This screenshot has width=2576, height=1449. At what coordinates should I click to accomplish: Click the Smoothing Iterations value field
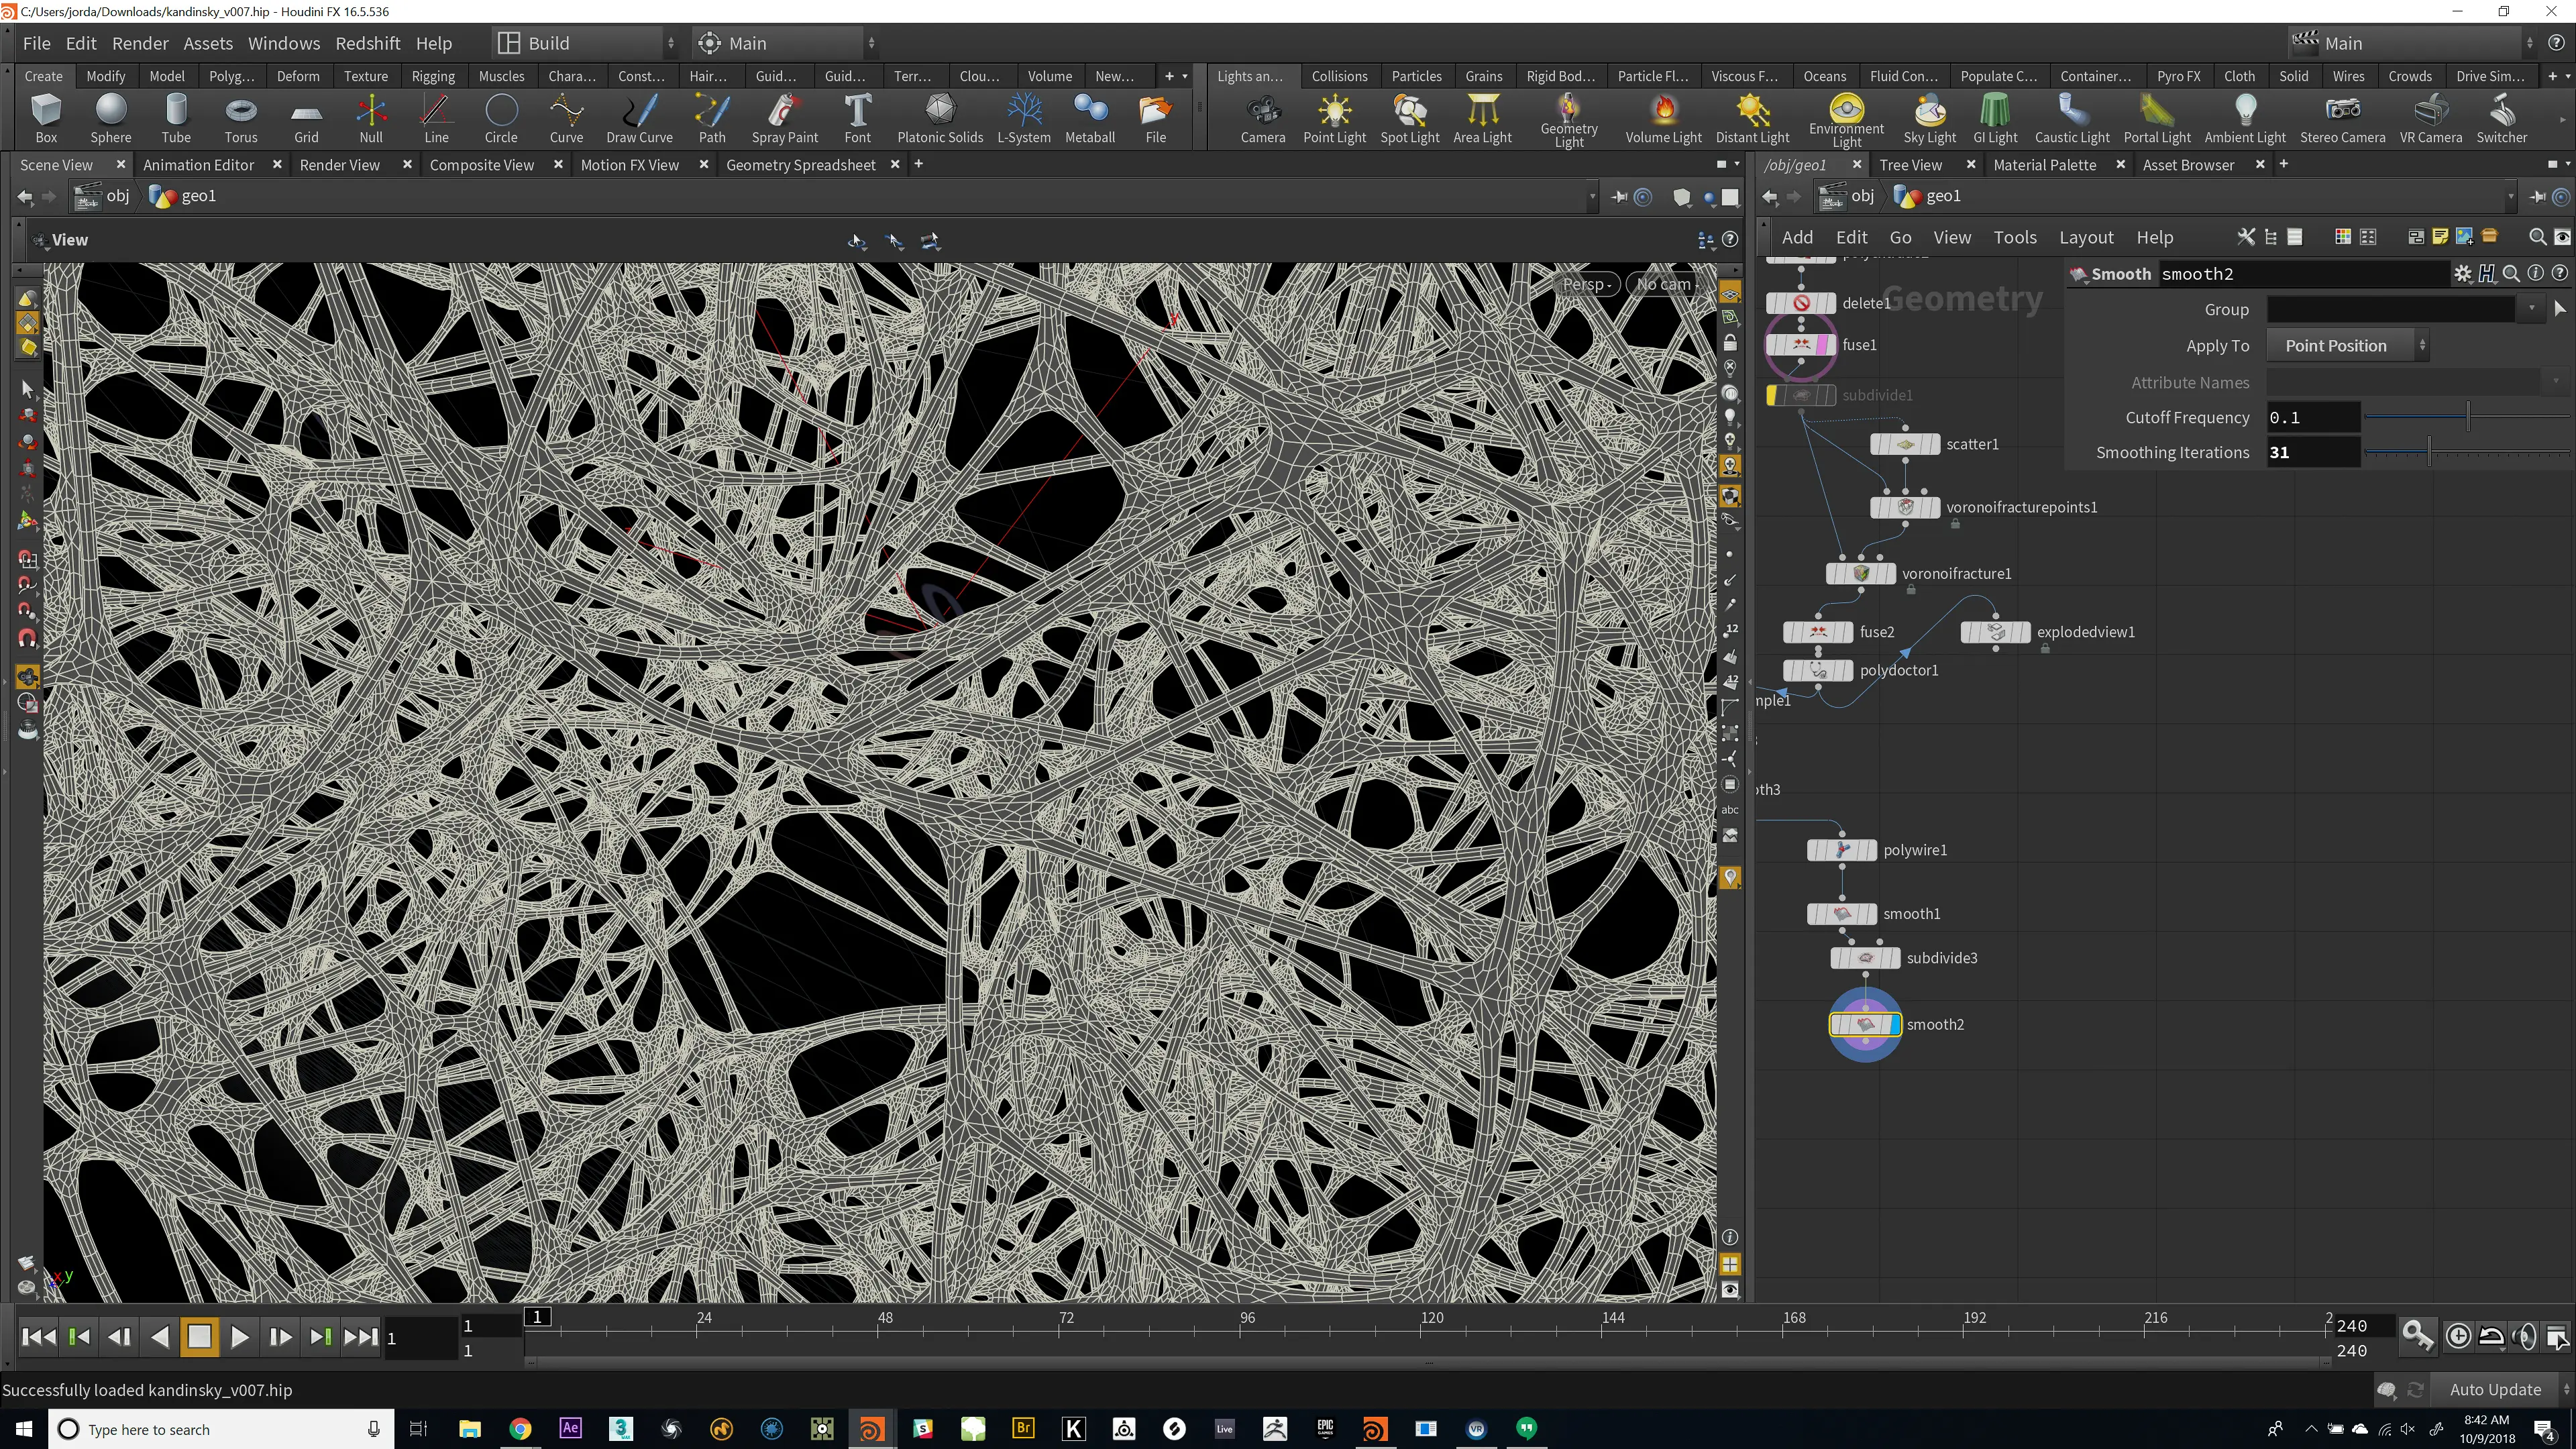point(2313,452)
